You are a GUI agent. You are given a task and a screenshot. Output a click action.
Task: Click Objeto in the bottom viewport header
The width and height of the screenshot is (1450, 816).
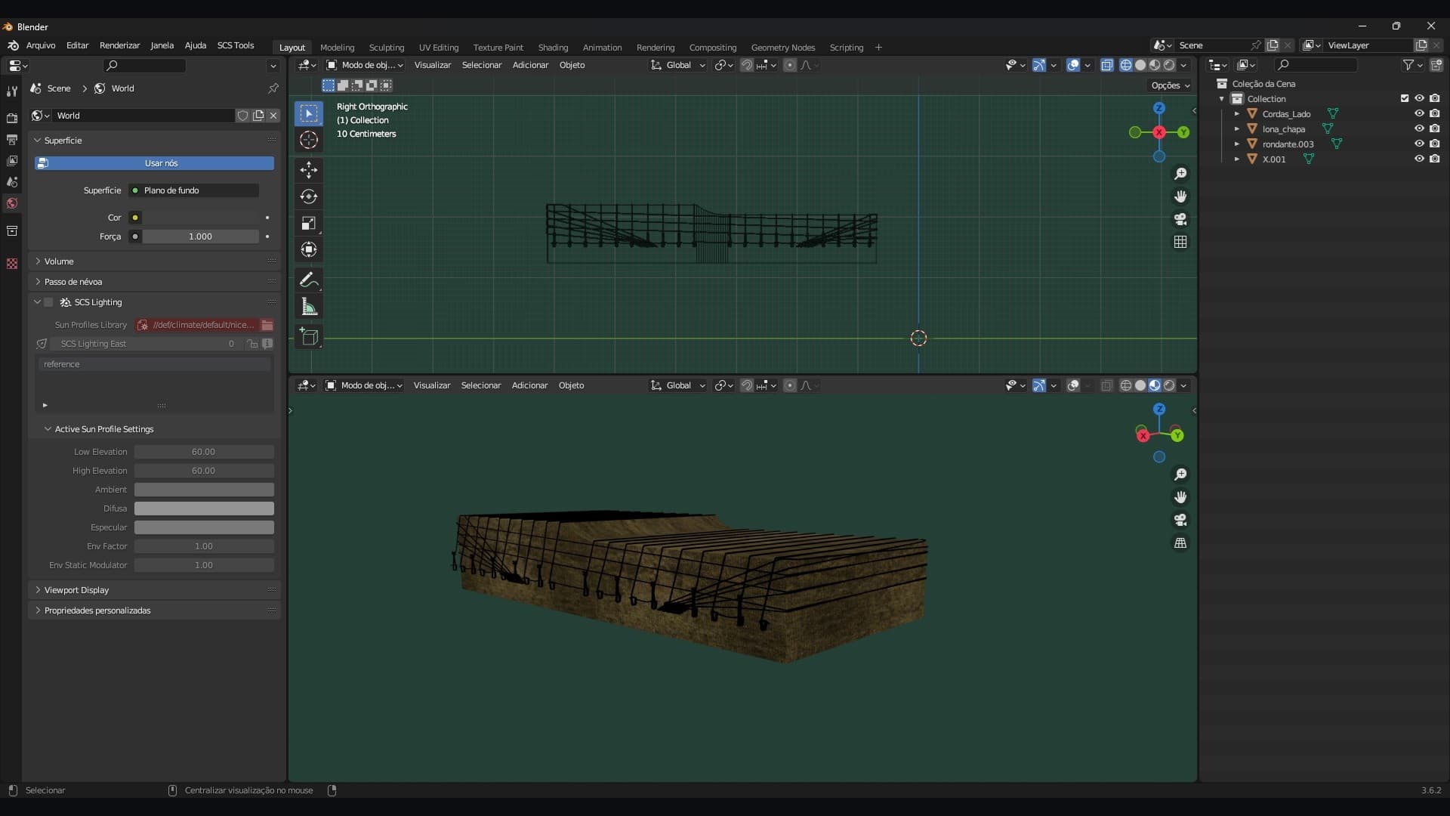tap(571, 385)
